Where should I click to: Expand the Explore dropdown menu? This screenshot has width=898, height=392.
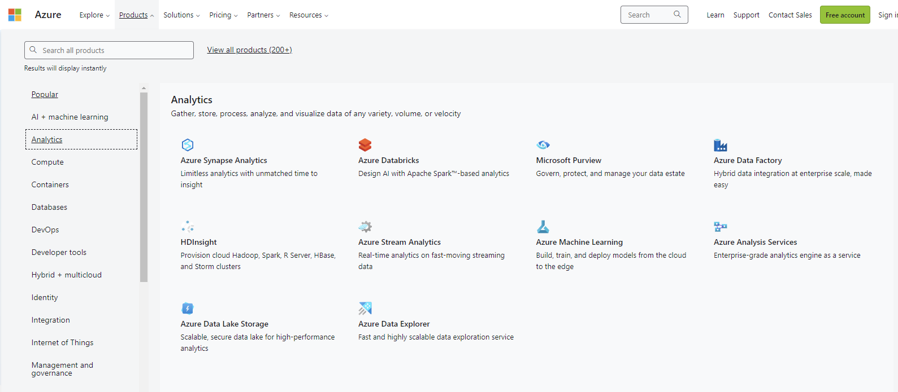pyautogui.click(x=94, y=15)
